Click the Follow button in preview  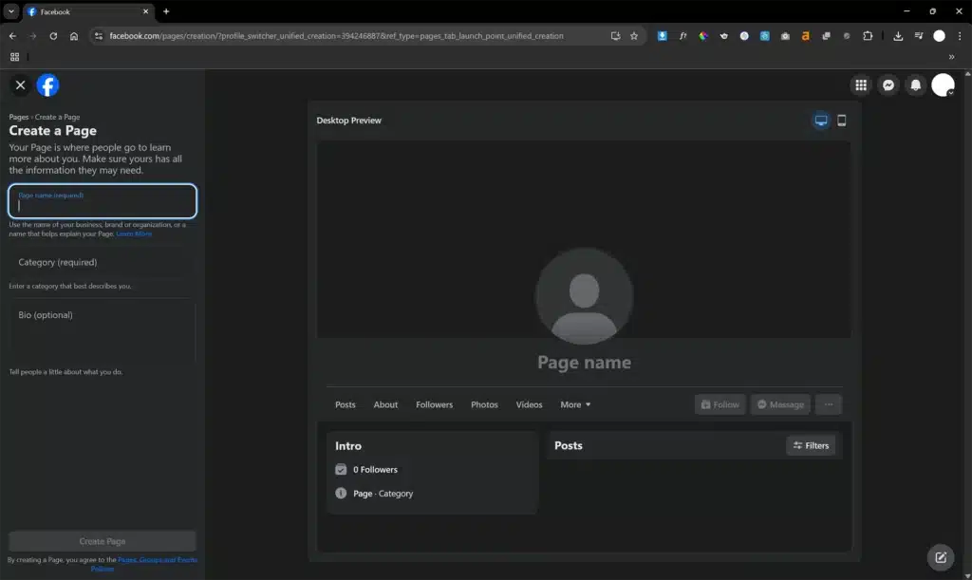tap(720, 404)
